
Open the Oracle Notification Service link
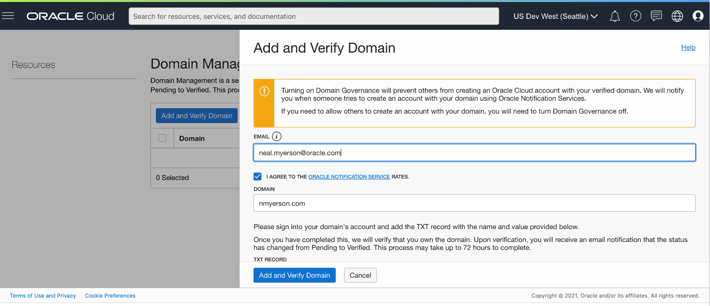[349, 177]
